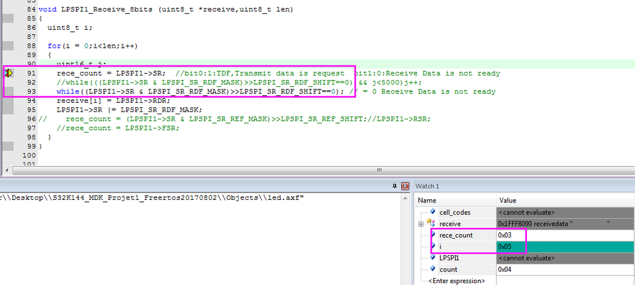
Task: Click 'LPSPI1->SR |= LPSPI_SR_RDF_MASK;' on line 95
Action: 129,110
